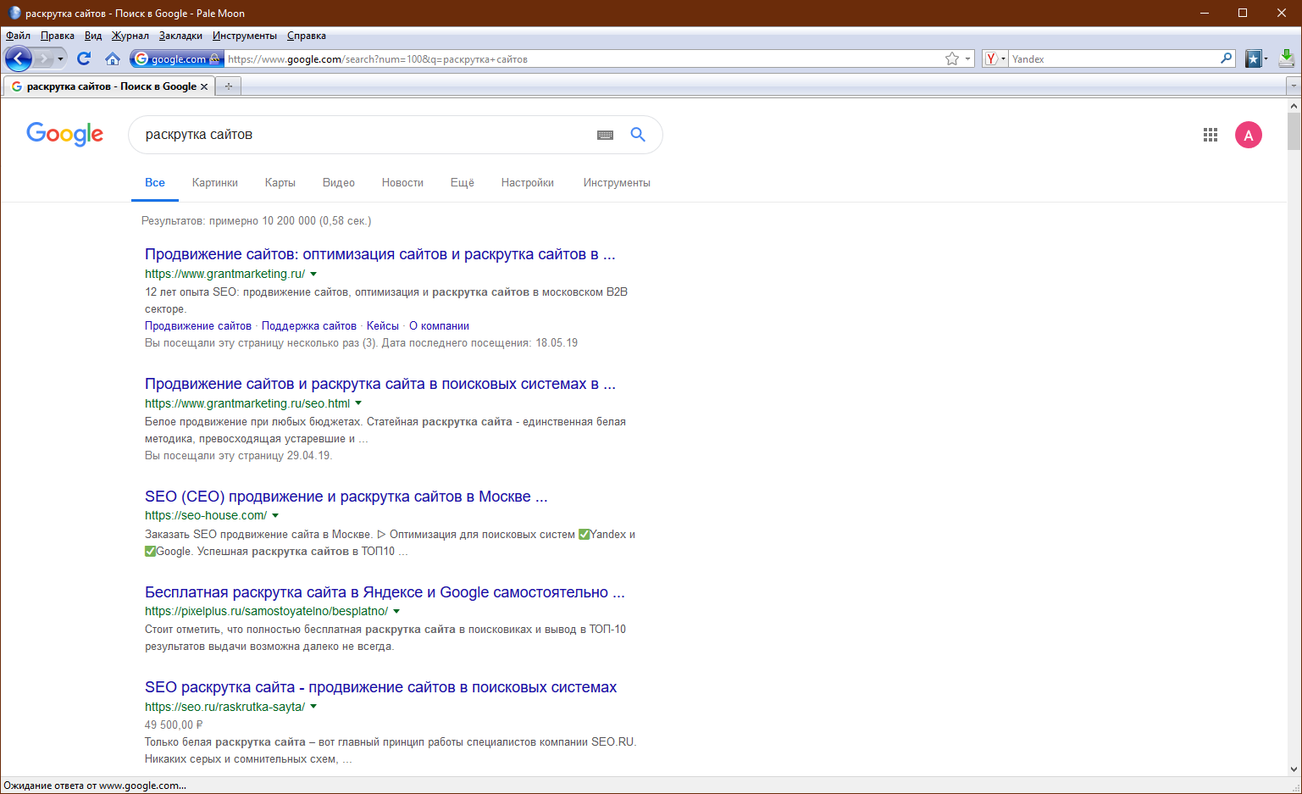Click into the browser address bar URL
The height and width of the screenshot is (794, 1302).
[x=583, y=58]
